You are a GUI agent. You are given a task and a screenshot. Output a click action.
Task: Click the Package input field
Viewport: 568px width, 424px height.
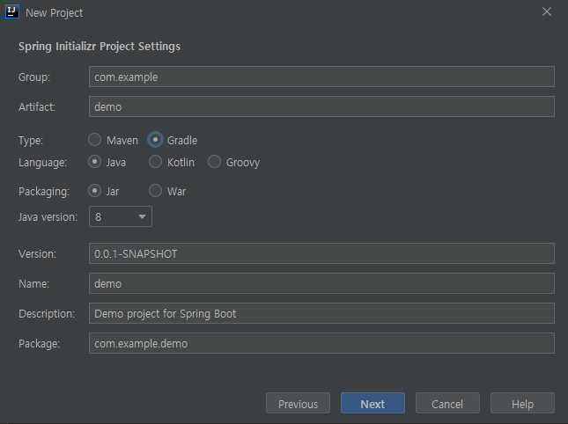pyautogui.click(x=321, y=343)
